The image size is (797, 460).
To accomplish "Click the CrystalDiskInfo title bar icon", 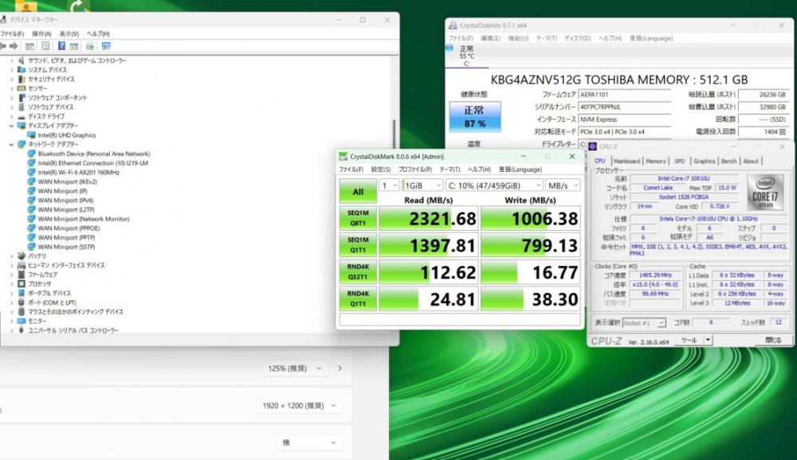I will click(x=453, y=25).
